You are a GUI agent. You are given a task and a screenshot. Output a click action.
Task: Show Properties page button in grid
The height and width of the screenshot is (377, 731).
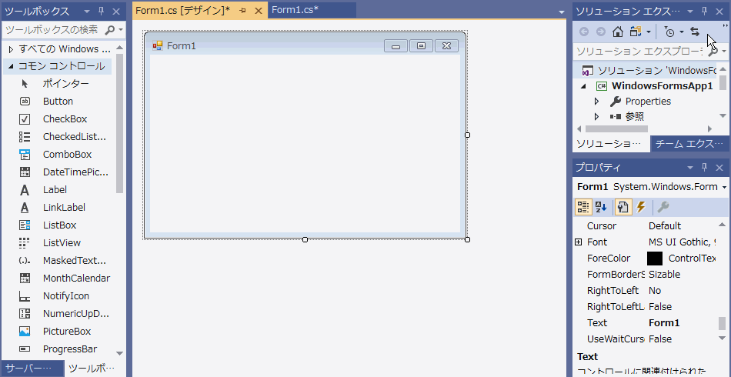623,207
